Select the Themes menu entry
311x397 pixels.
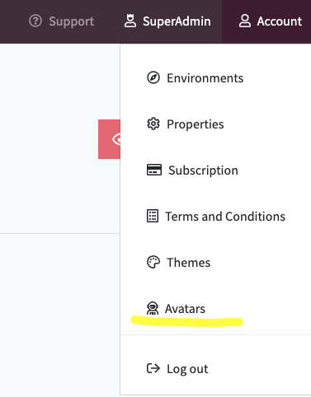[x=215, y=262]
